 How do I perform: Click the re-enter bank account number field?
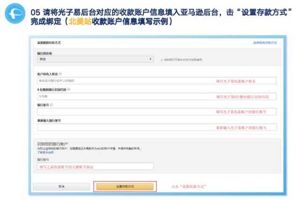tap(157, 127)
